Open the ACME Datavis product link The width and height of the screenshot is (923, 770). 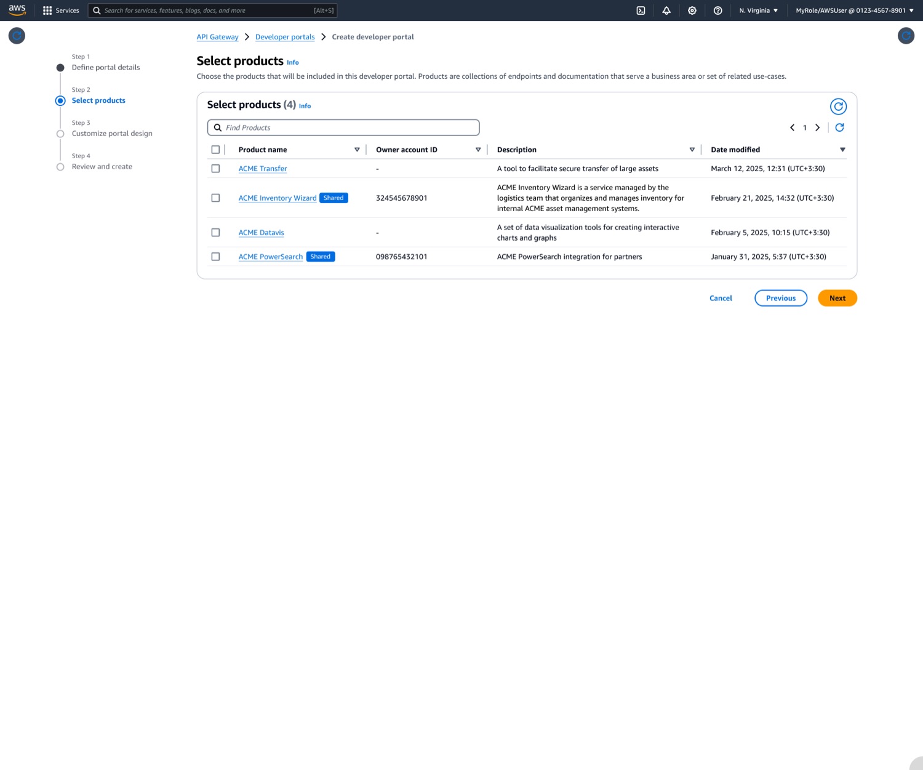pyautogui.click(x=262, y=233)
